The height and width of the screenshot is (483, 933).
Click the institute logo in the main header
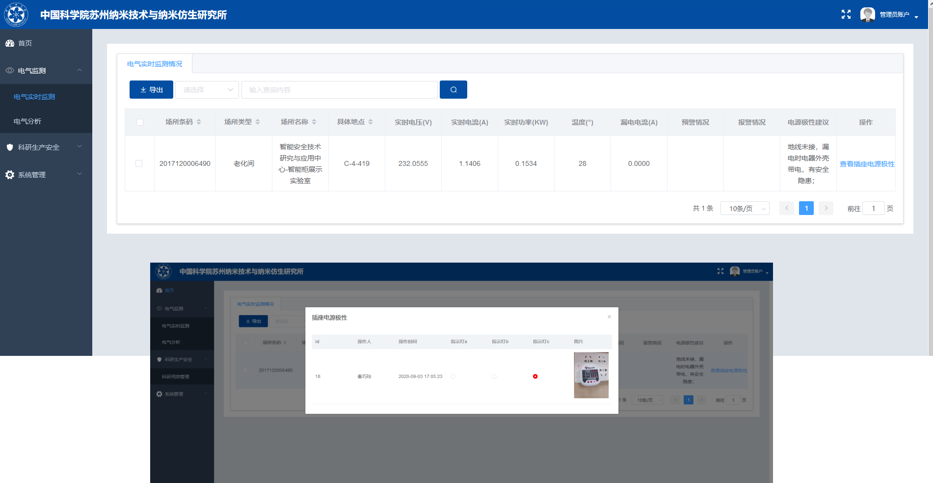[x=16, y=15]
